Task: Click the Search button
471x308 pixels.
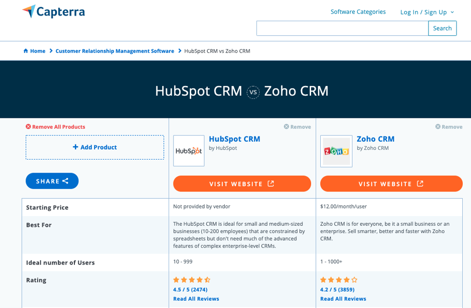Action: [442, 28]
